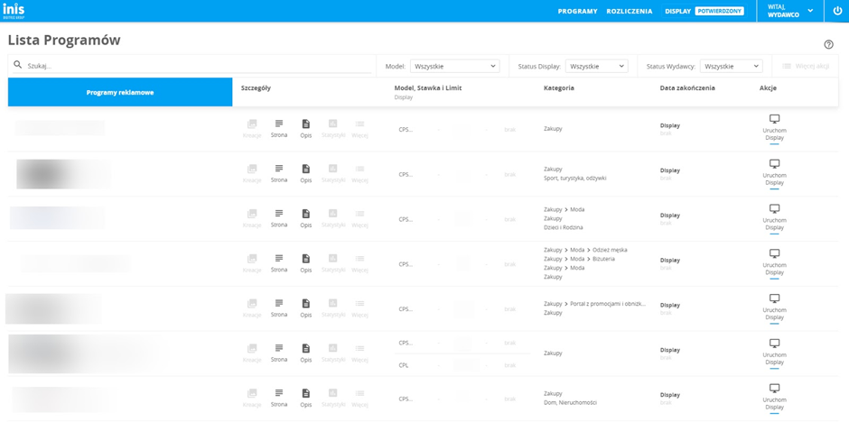Open the Status Display dropdown
This screenshot has width=849, height=422.
click(x=596, y=66)
